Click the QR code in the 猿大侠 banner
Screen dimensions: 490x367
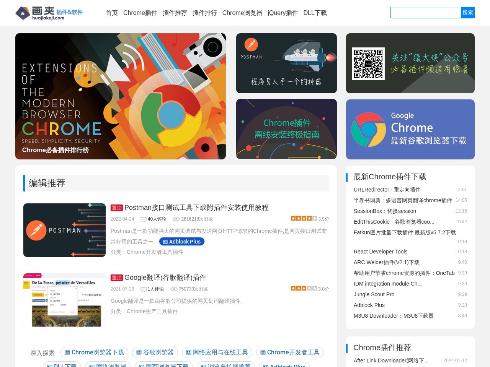[368, 63]
